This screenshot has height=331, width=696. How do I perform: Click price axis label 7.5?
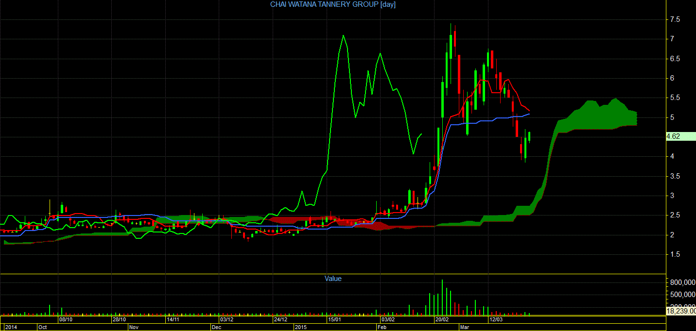point(675,19)
